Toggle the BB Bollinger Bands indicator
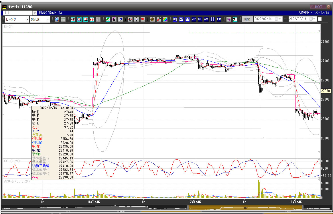Image resolution: width=333 pixels, height=214 pixels. 187,19
